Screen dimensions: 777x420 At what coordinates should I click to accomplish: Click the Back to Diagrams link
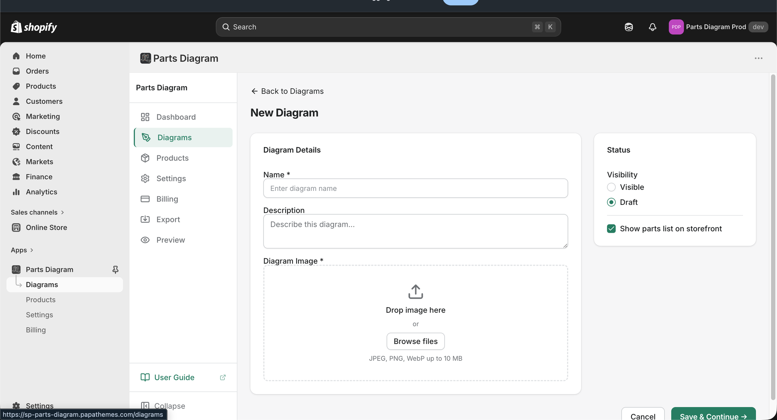coord(287,91)
